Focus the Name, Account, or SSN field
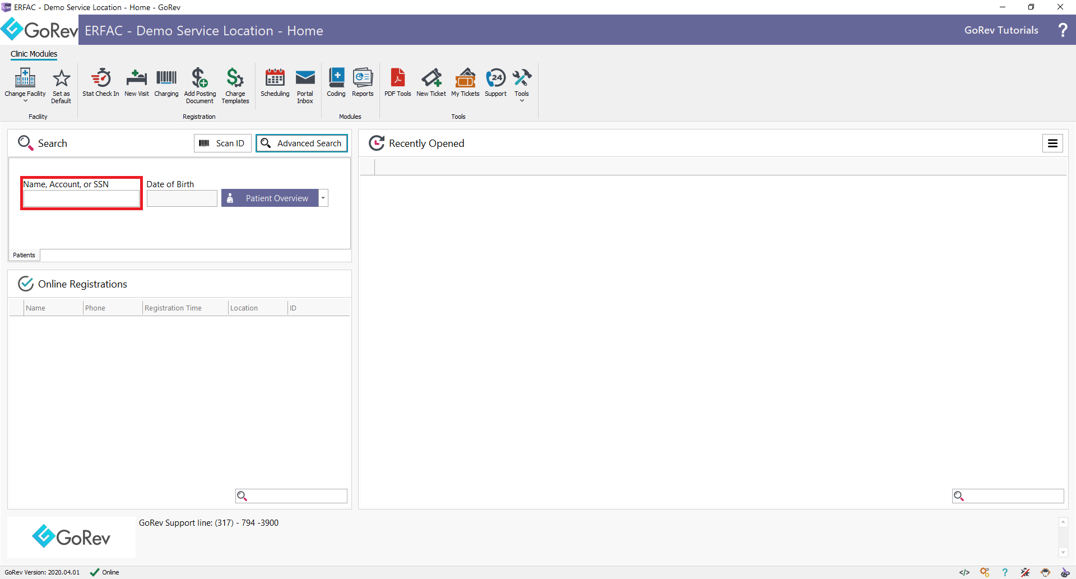Screen dimensions: 1076x579 (x=81, y=198)
